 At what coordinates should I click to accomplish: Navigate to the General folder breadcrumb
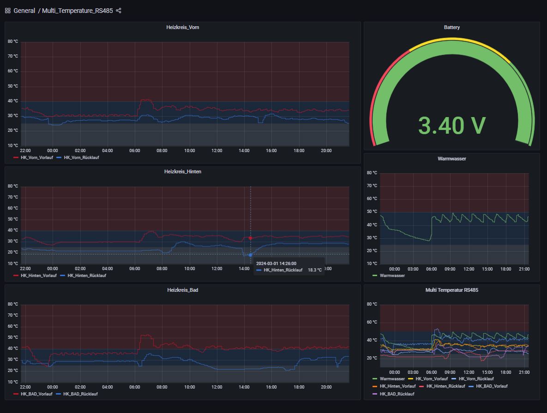(24, 10)
